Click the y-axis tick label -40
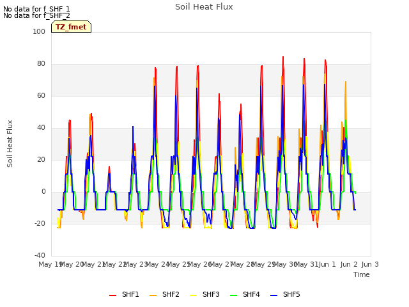The height and width of the screenshot is (307, 409). click(40, 255)
